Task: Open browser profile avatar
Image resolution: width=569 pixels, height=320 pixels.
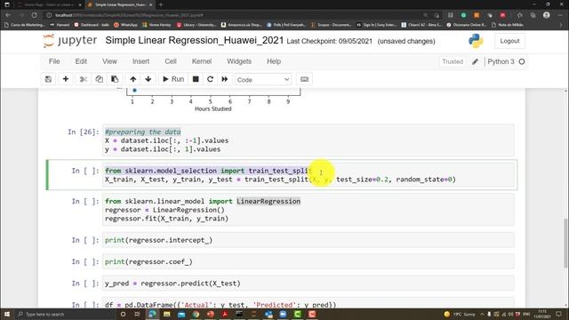Action: 547,15
